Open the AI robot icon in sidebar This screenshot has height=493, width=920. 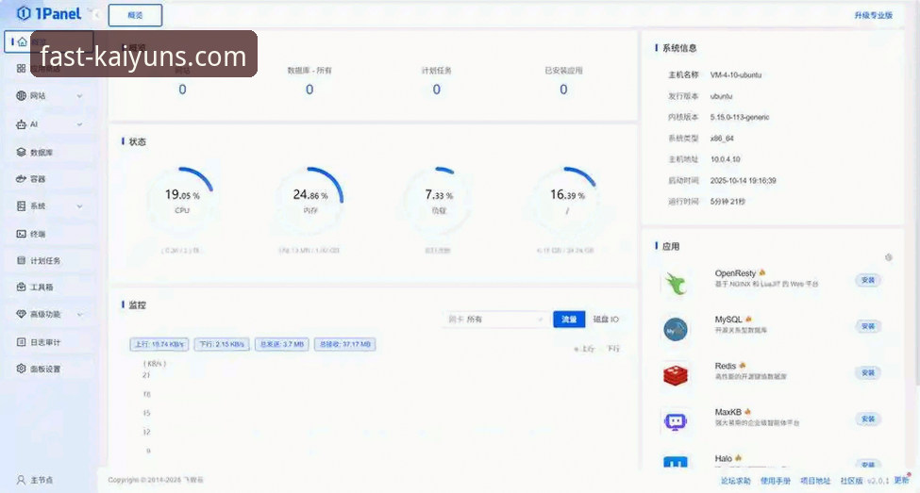(21, 124)
